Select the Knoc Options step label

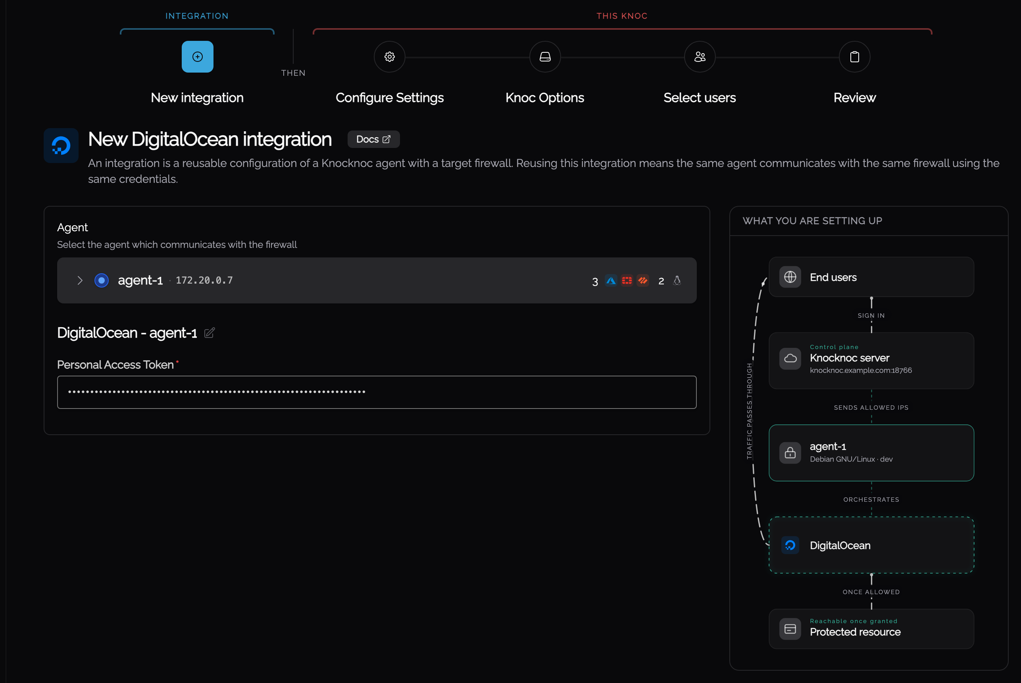(545, 98)
